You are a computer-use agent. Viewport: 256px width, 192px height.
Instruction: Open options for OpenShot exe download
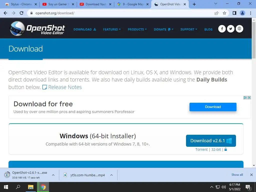click(53, 175)
